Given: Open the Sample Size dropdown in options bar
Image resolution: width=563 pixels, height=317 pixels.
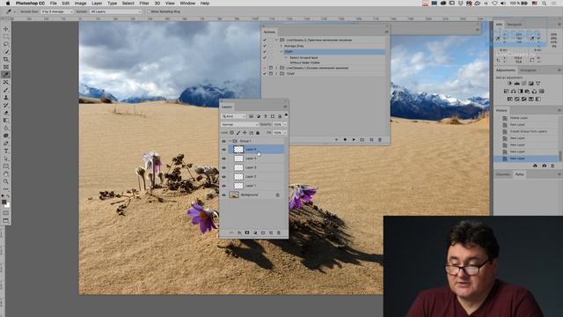Looking at the screenshot, I should tap(56, 11).
